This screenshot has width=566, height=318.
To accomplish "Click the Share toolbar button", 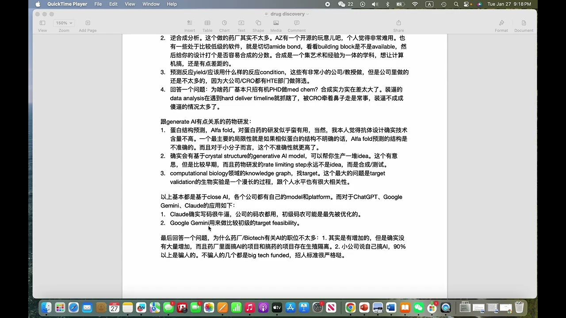I will 398,26.
